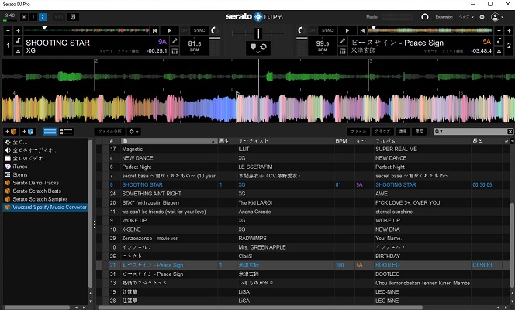Eject track from deck 2

tap(499, 51)
